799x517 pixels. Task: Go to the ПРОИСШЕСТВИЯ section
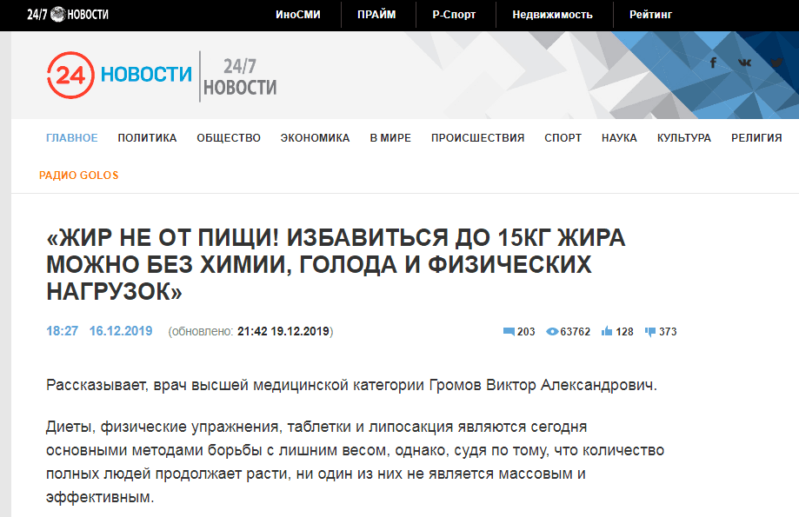tap(477, 138)
